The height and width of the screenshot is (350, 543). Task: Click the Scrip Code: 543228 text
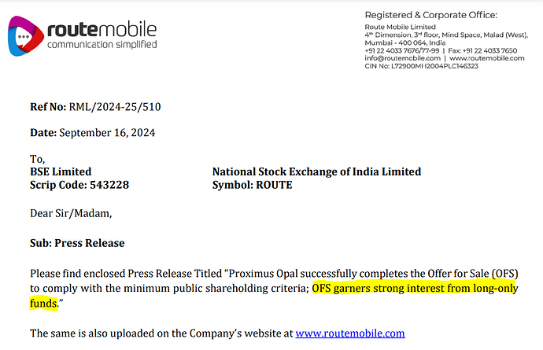click(79, 185)
